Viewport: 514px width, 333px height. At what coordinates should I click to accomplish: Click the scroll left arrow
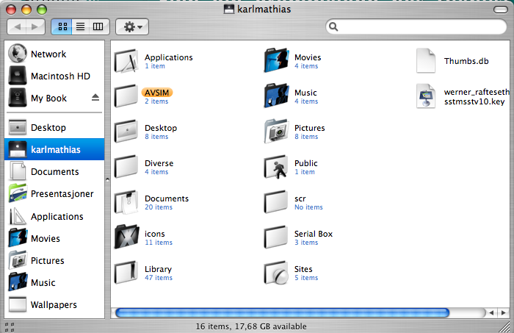point(491,312)
